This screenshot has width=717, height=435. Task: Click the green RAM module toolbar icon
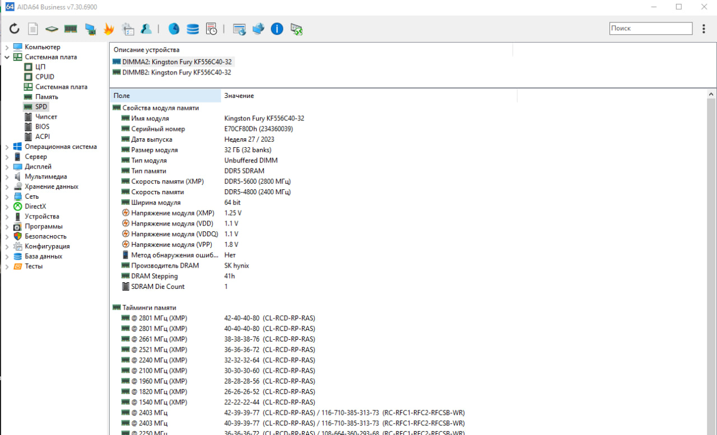pyautogui.click(x=71, y=29)
